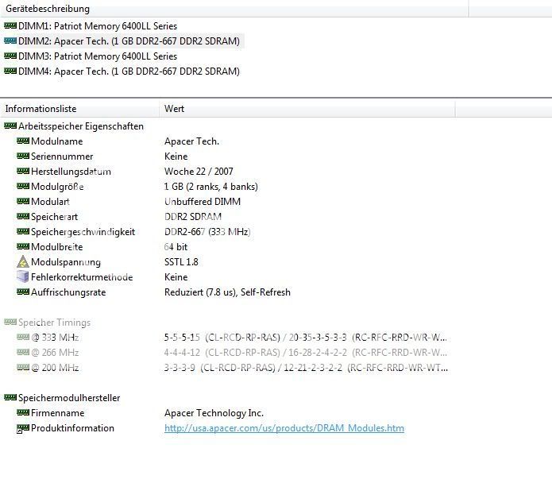Image resolution: width=552 pixels, height=483 pixels.
Task: Click the icon next to Auffrischungsrate
Action: tap(23, 292)
